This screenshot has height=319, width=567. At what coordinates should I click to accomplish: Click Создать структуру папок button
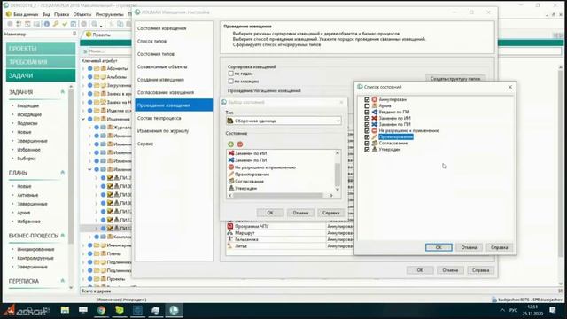click(x=455, y=79)
